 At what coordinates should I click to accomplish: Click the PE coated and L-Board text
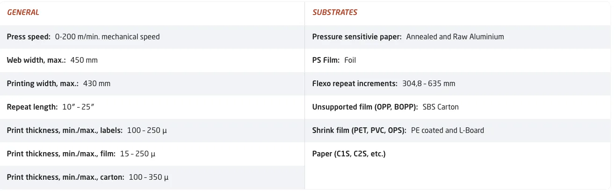447,130
